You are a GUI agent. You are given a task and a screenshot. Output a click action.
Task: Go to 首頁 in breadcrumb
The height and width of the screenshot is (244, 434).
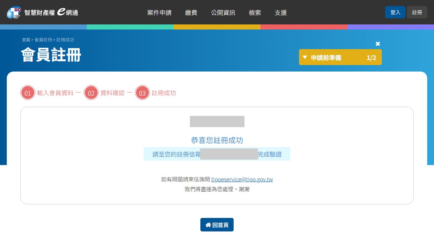pos(26,40)
